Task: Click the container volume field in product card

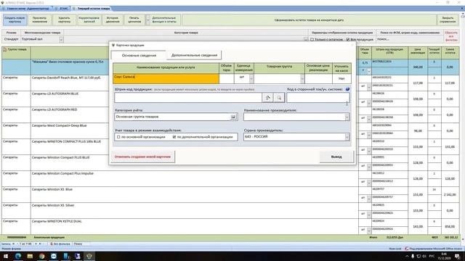Action: pos(226,79)
